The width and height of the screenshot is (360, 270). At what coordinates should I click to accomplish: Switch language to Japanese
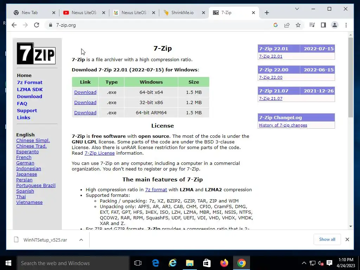(x=26, y=174)
